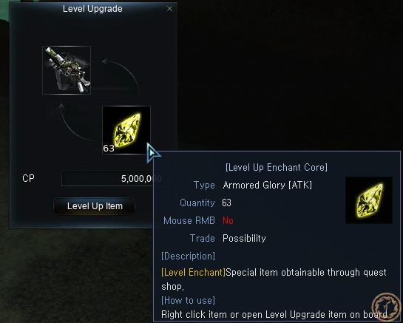Image resolution: width=403 pixels, height=323 pixels.
Task: Click the Enchant Core image in tooltip
Action: pos(369,200)
